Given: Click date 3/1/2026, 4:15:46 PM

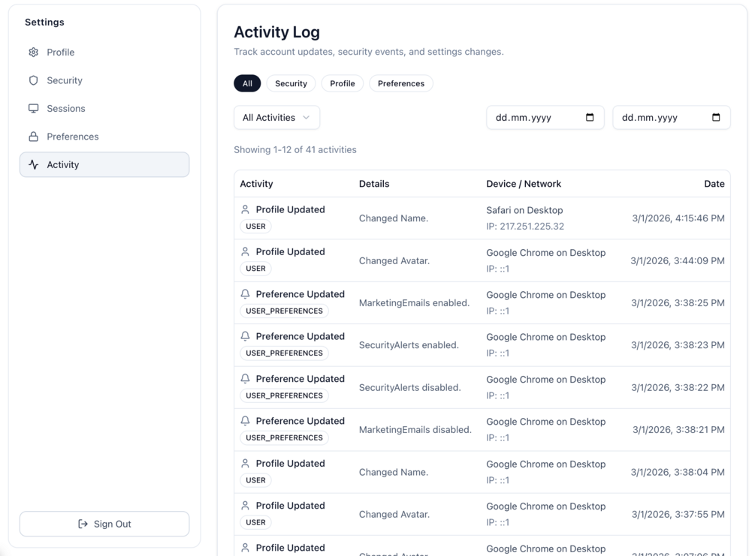Looking at the screenshot, I should click(x=678, y=218).
